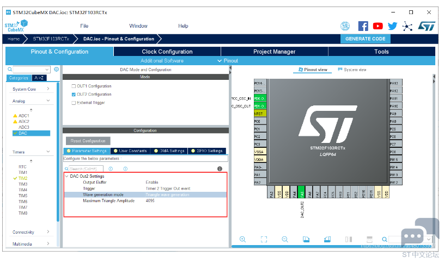Viewport: 444px width, 263px height.
Task: Click the GENERATE CODE button
Action: pos(366,39)
